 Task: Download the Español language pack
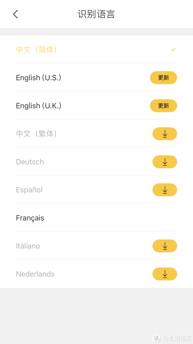tap(165, 190)
